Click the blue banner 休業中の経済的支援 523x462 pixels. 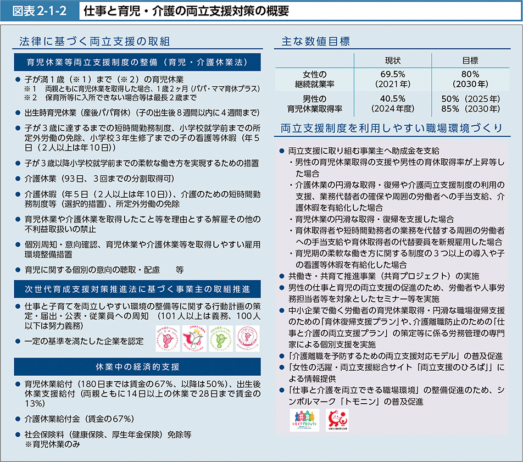click(137, 367)
